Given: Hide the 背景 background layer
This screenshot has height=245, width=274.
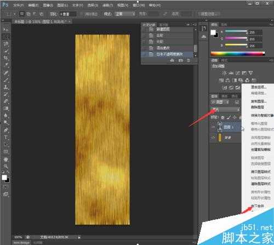Looking at the screenshot, I should click(x=213, y=138).
